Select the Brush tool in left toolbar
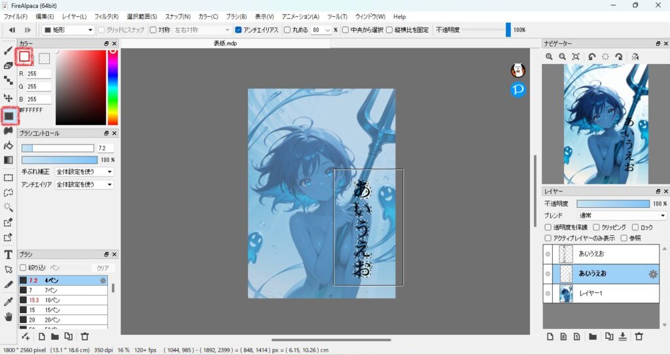670x355 pixels. point(8,51)
